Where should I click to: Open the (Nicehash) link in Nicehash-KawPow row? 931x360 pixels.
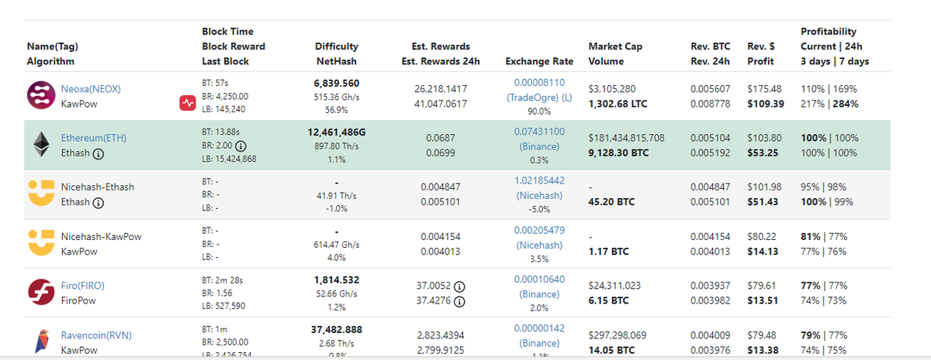539,245
